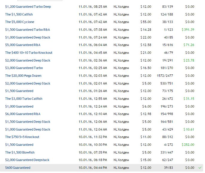Open the $1,200 Guaranteed Turbo Deep tournament
This screenshot has height=173, width=205.
pyautogui.click(x=28, y=7)
